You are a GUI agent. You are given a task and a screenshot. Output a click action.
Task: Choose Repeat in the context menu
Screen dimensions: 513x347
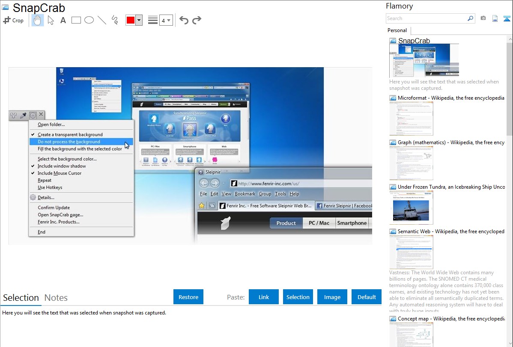[81, 181]
